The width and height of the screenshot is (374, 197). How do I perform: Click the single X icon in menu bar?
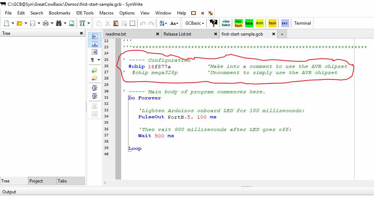202,13
